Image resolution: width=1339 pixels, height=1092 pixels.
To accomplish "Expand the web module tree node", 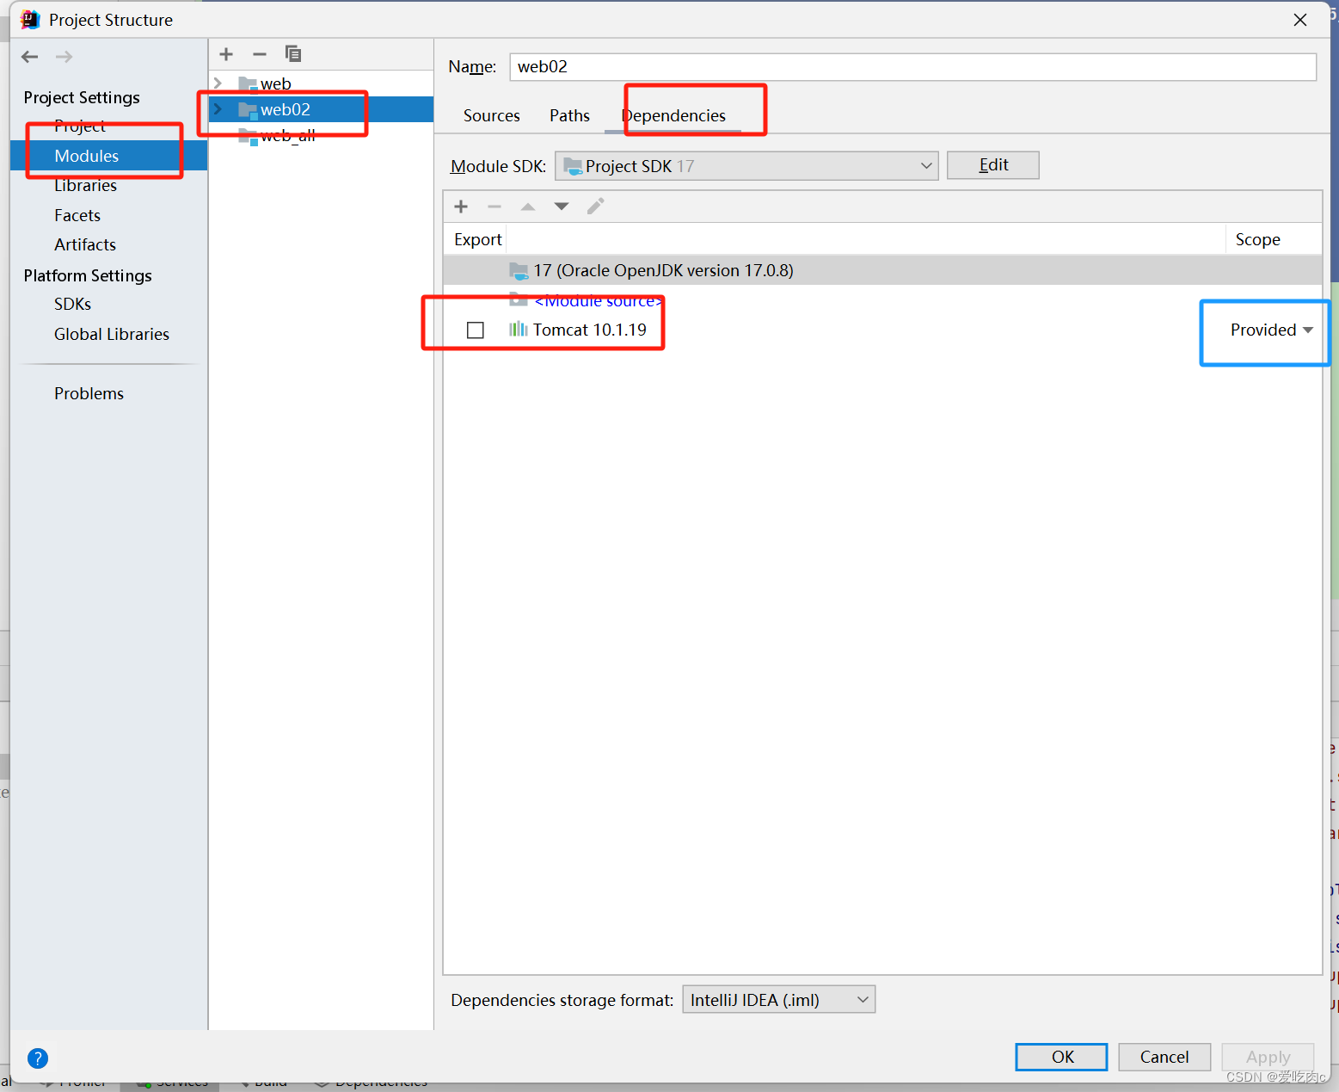I will tap(218, 83).
